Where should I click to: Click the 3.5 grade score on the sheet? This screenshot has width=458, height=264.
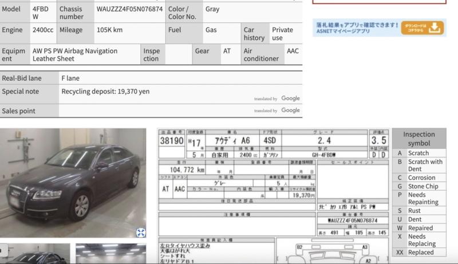click(378, 141)
